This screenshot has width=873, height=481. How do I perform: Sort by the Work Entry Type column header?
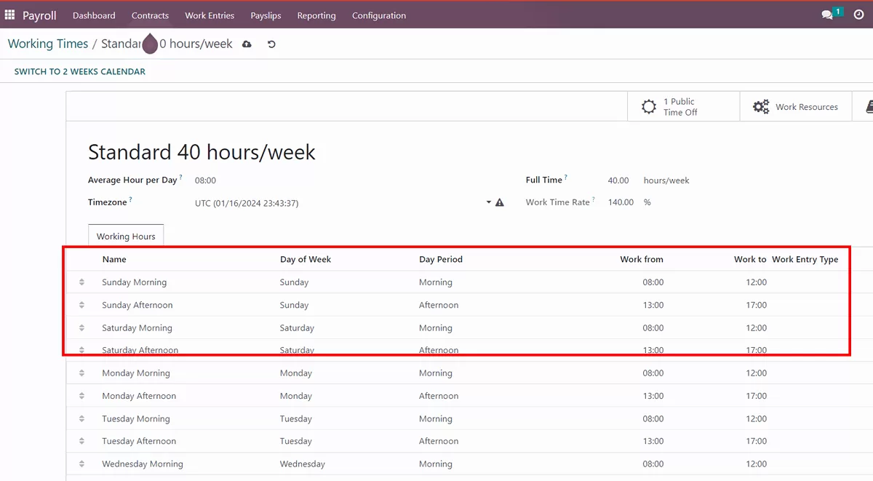pos(805,259)
